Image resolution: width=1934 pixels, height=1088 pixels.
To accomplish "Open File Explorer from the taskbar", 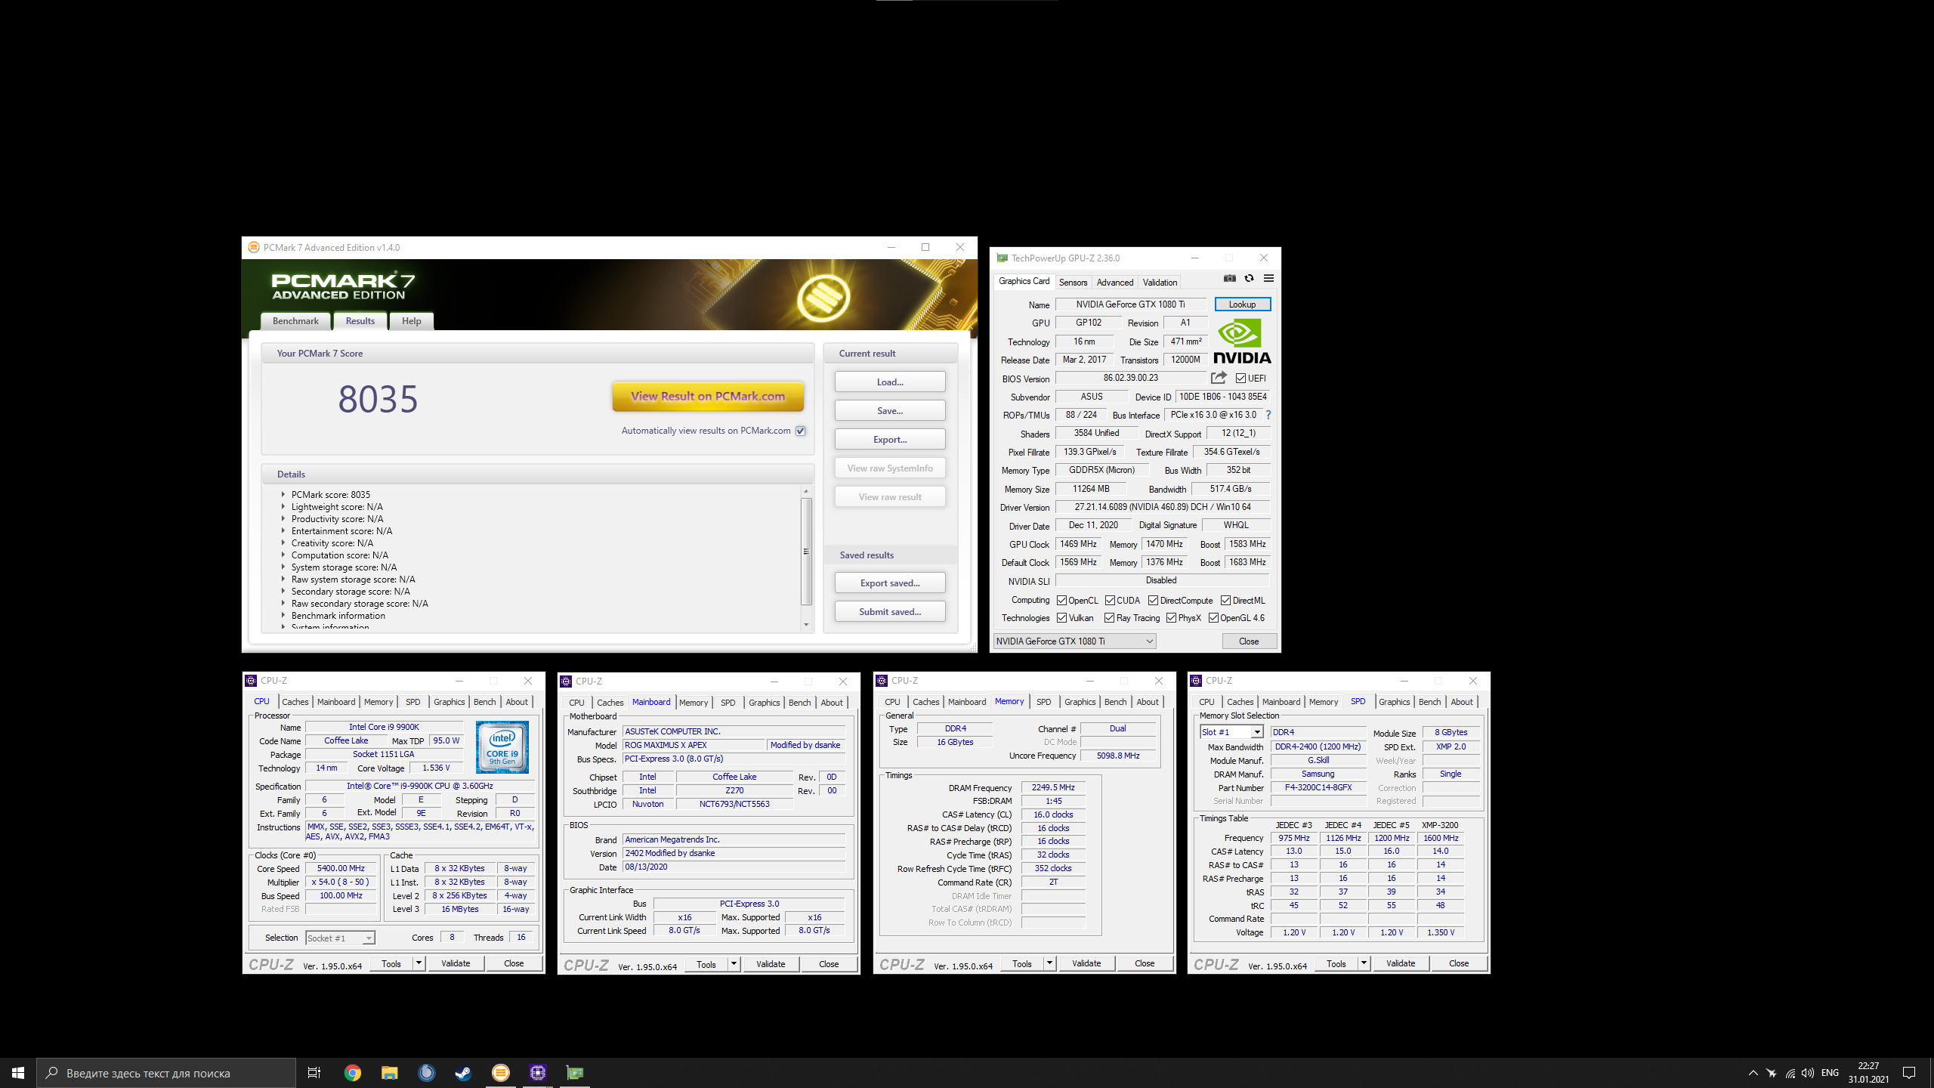I will coord(389,1073).
